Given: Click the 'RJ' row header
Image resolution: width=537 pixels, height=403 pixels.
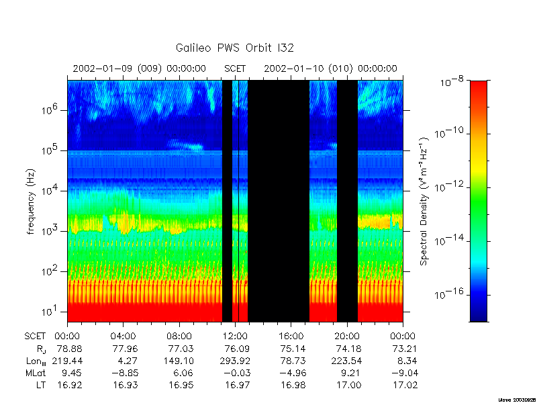Looking at the screenshot, I should pos(41,349).
